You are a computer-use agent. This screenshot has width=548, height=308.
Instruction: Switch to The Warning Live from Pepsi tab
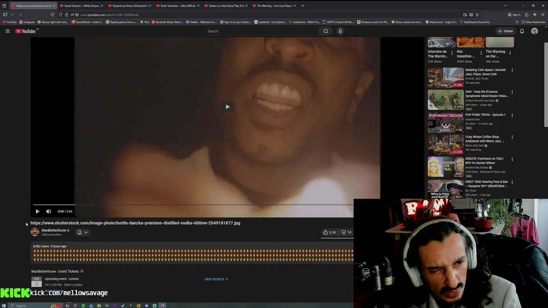click(x=274, y=6)
